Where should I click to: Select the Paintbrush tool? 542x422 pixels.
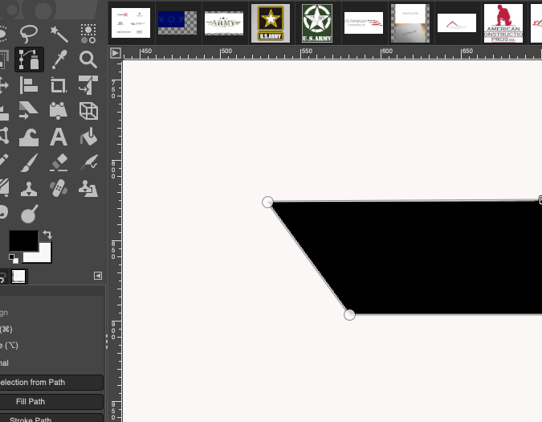pyautogui.click(x=29, y=163)
